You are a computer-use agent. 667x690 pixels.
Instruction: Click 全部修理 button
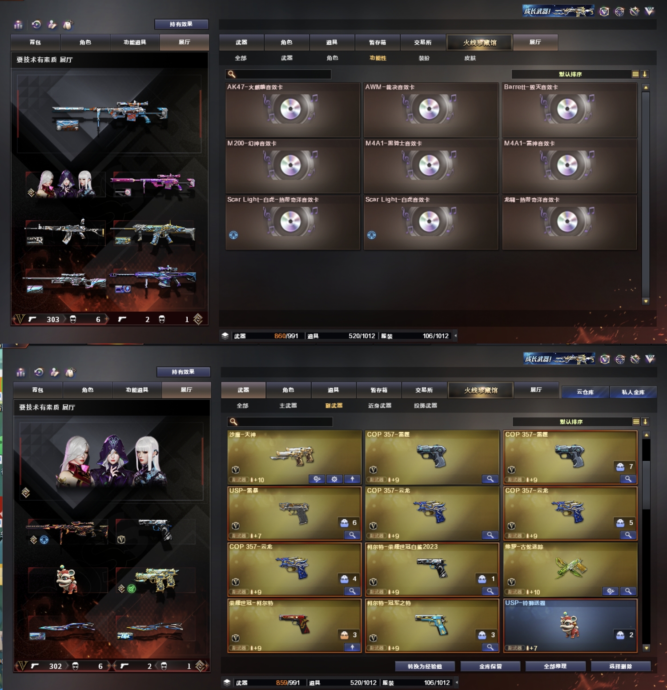555,666
